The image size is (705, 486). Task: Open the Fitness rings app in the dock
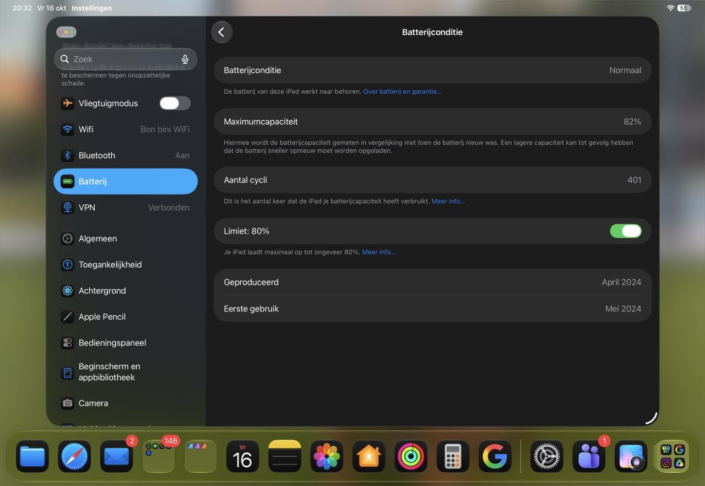(x=411, y=456)
